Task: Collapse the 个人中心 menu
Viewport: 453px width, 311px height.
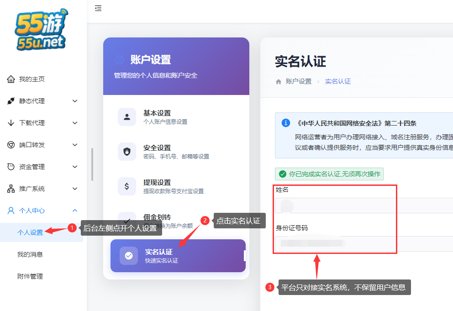Action: click(x=74, y=211)
